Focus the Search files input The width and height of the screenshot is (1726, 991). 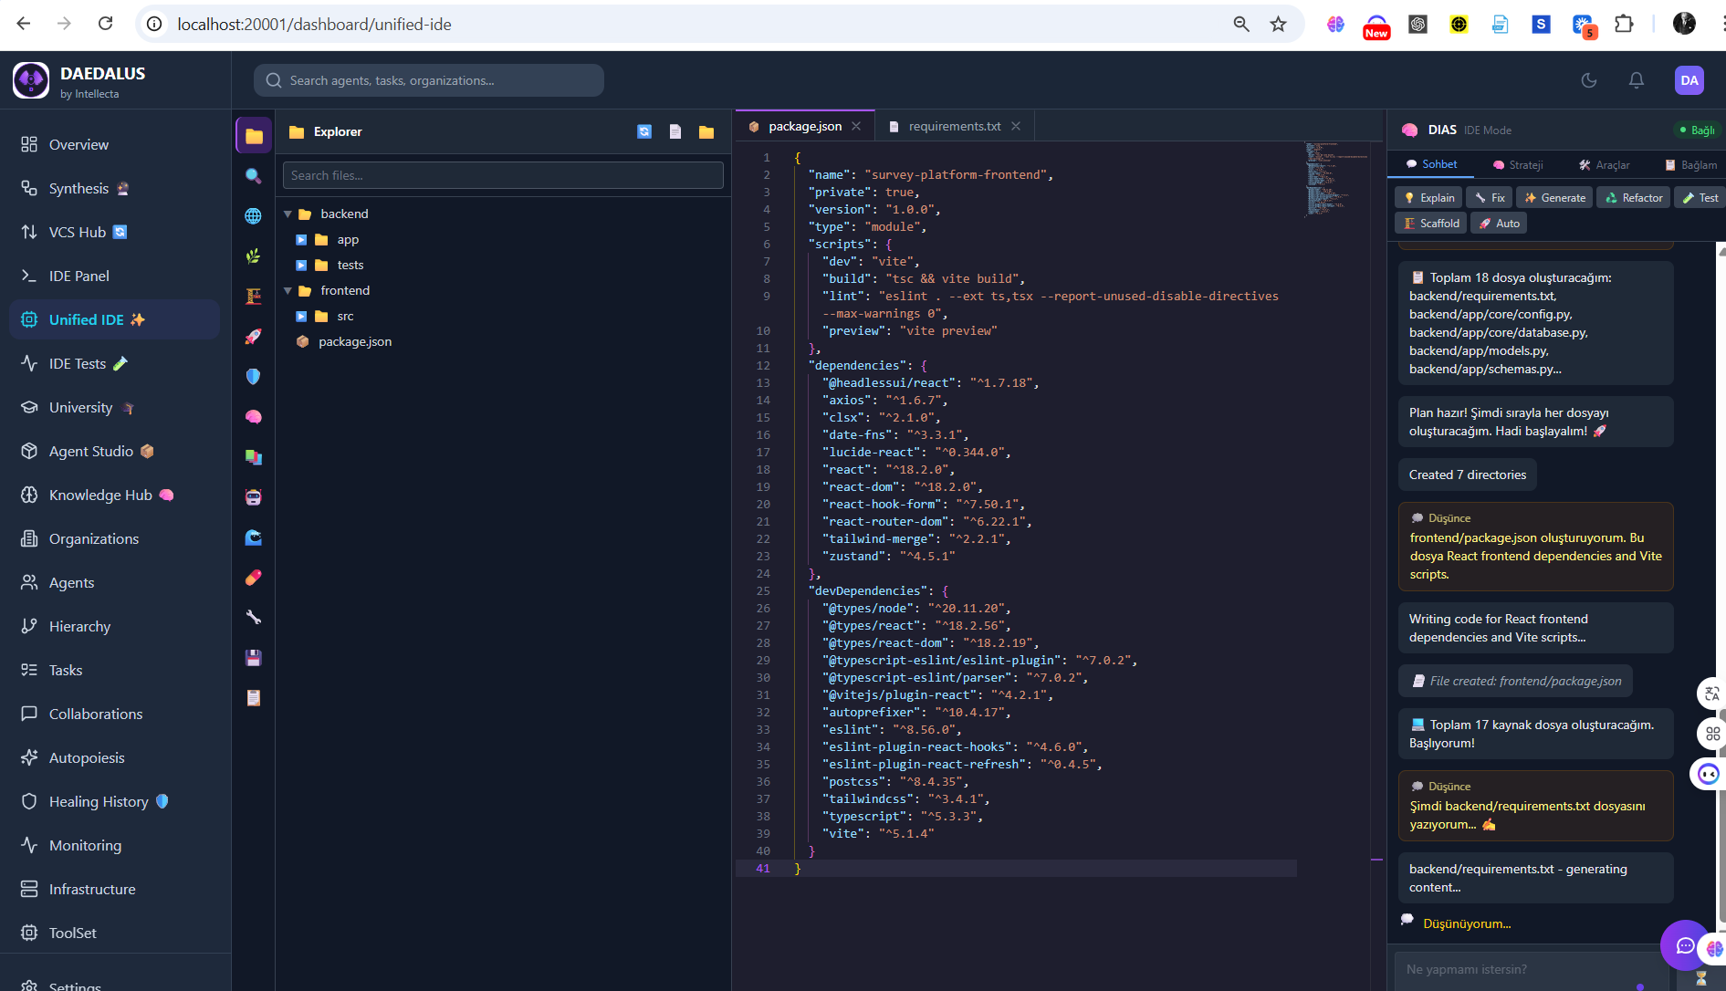click(x=503, y=175)
